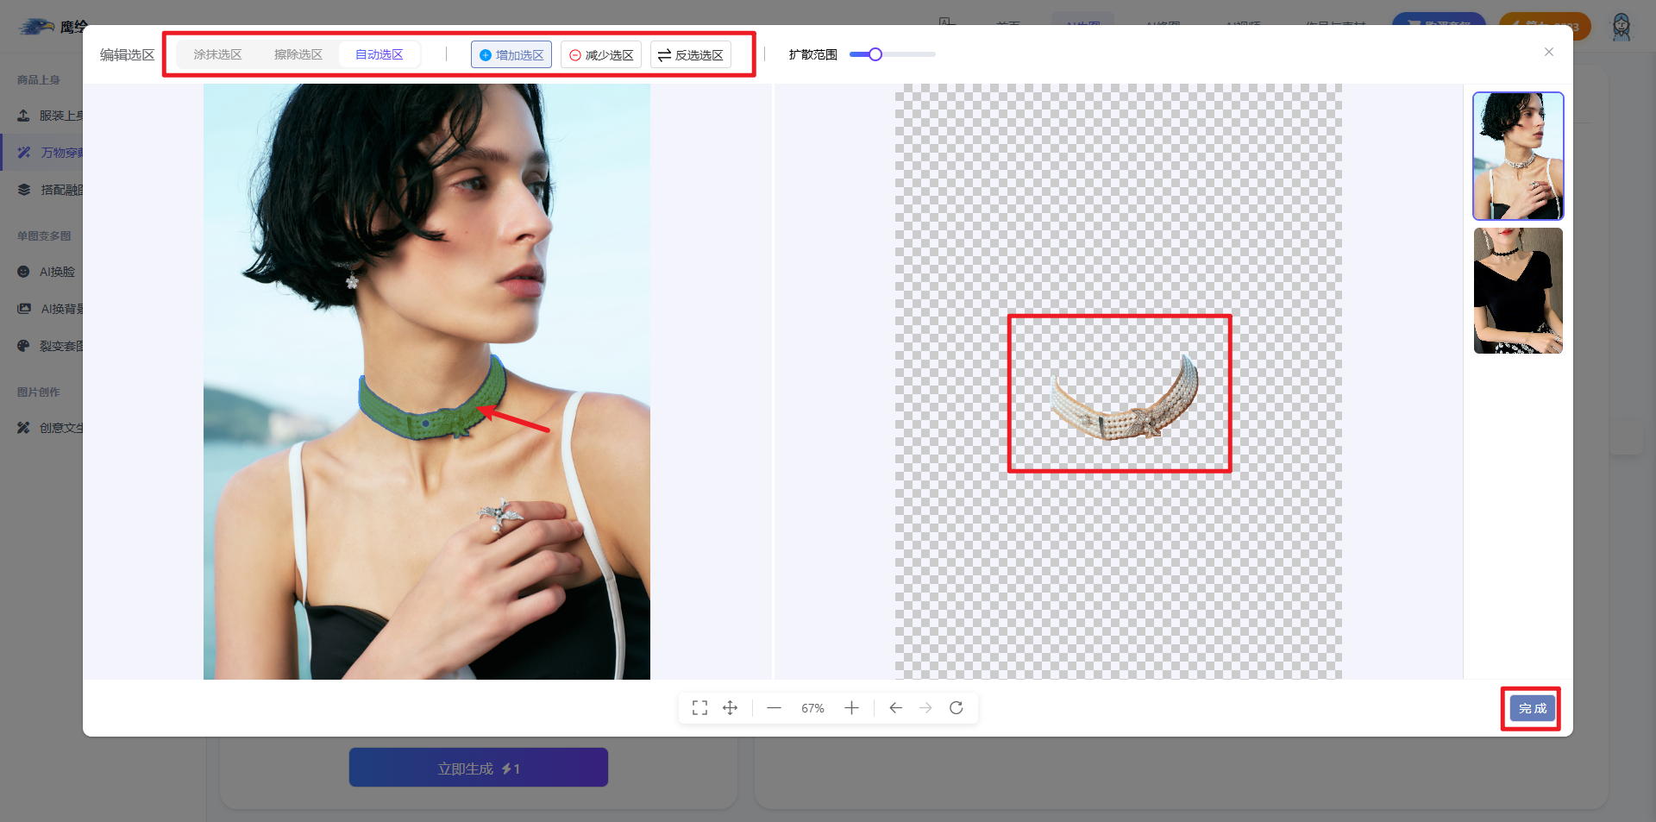Switch to 涂抹选区 mode
1656x822 pixels.
click(217, 54)
